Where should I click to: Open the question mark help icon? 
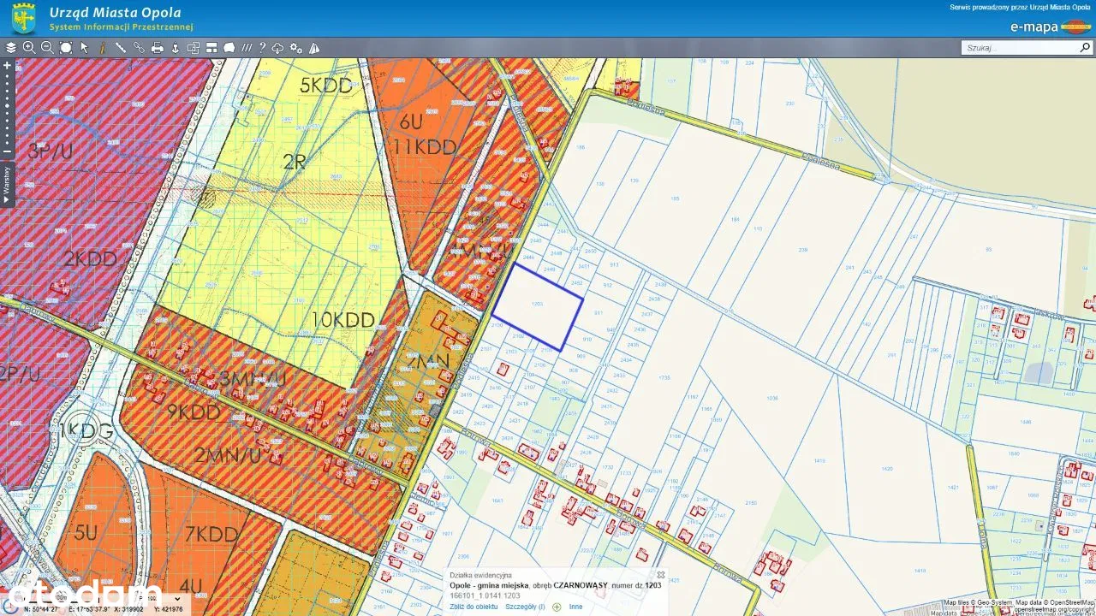point(263,48)
